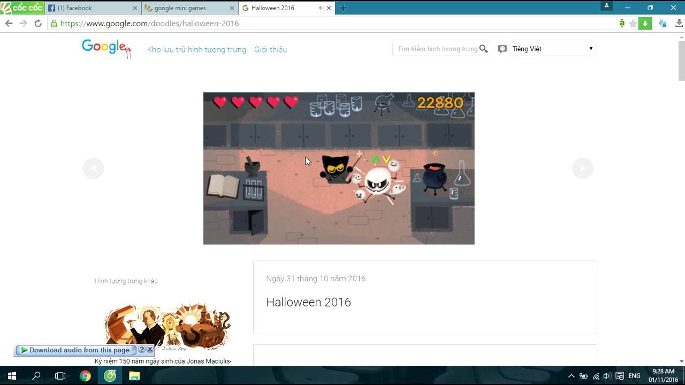Click Download audio from this page button
This screenshot has width=685, height=385.
75,350
